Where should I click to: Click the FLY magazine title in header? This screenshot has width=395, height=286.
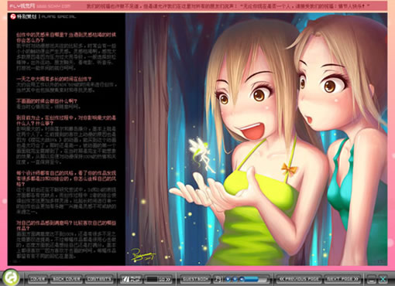(20, 5)
